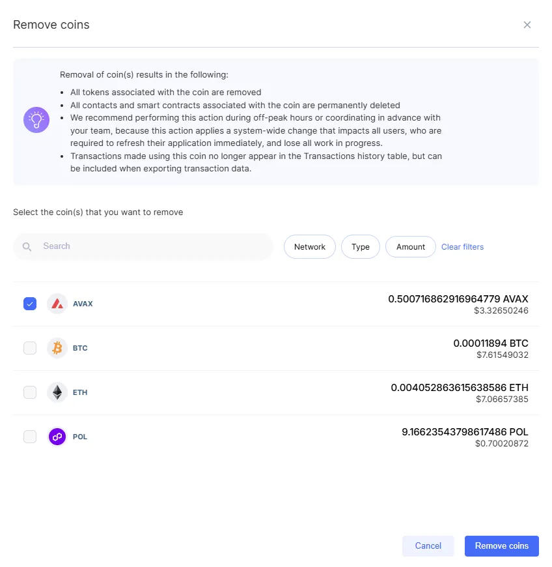Uncheck the AVAX checkbox
Image resolution: width=552 pixels, height=567 pixels.
pyautogui.click(x=30, y=304)
